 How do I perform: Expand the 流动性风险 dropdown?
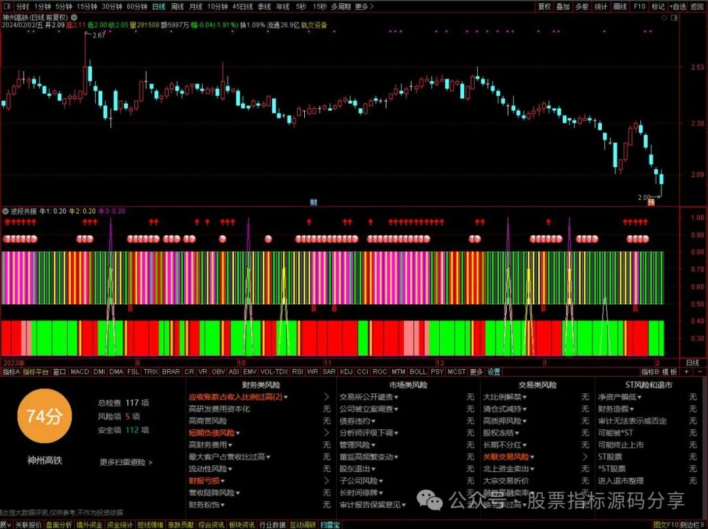(x=230, y=469)
